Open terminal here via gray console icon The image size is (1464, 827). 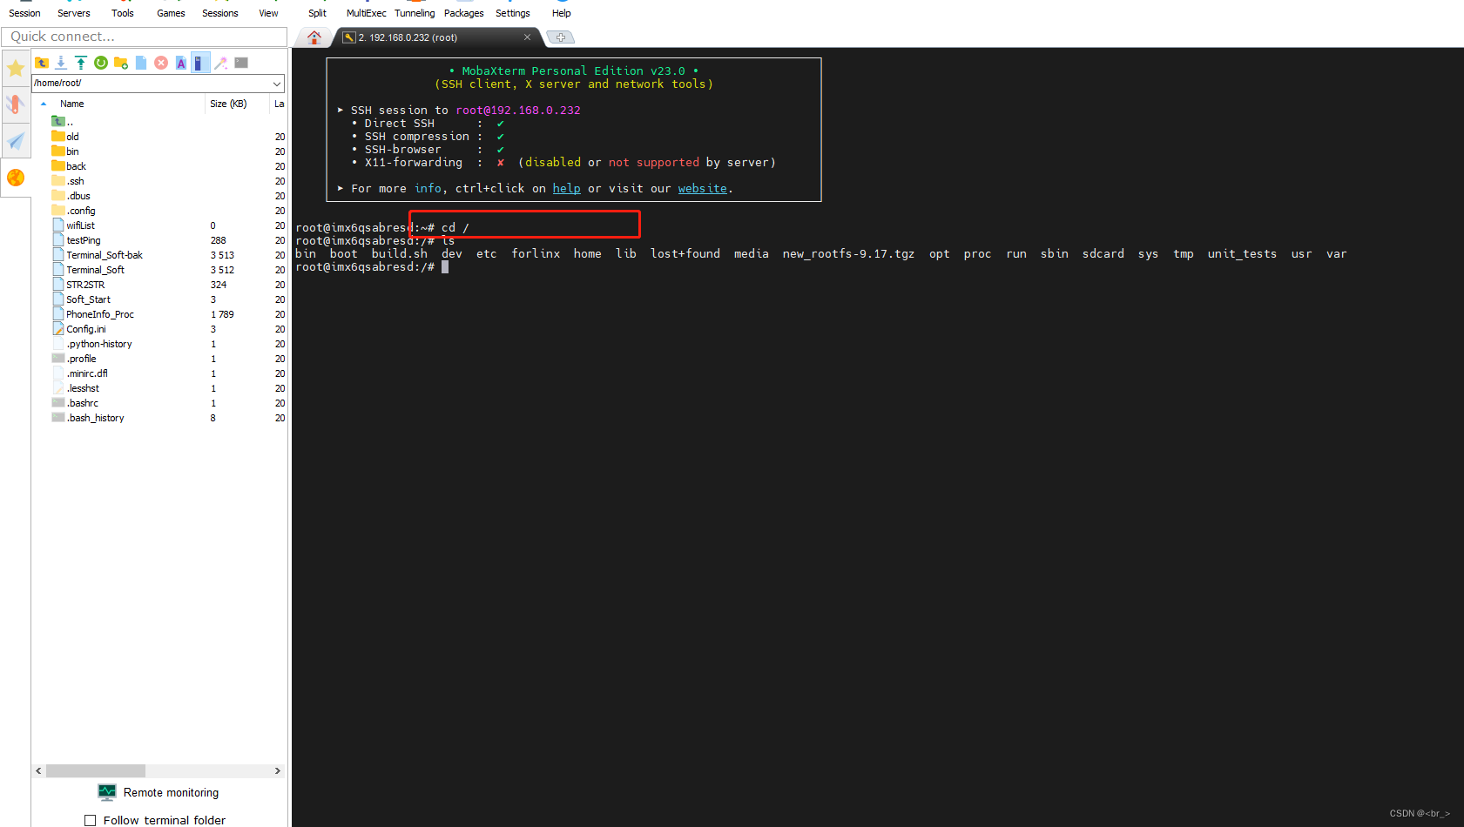(241, 63)
